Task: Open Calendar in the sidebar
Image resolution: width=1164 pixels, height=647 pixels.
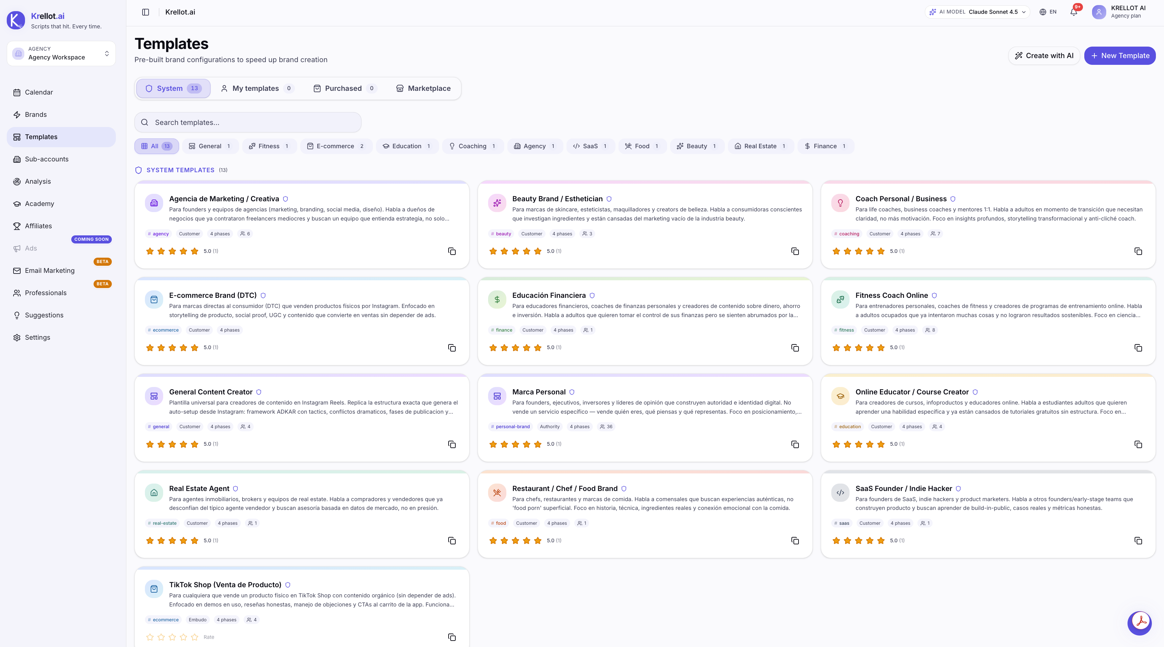Action: pyautogui.click(x=61, y=92)
